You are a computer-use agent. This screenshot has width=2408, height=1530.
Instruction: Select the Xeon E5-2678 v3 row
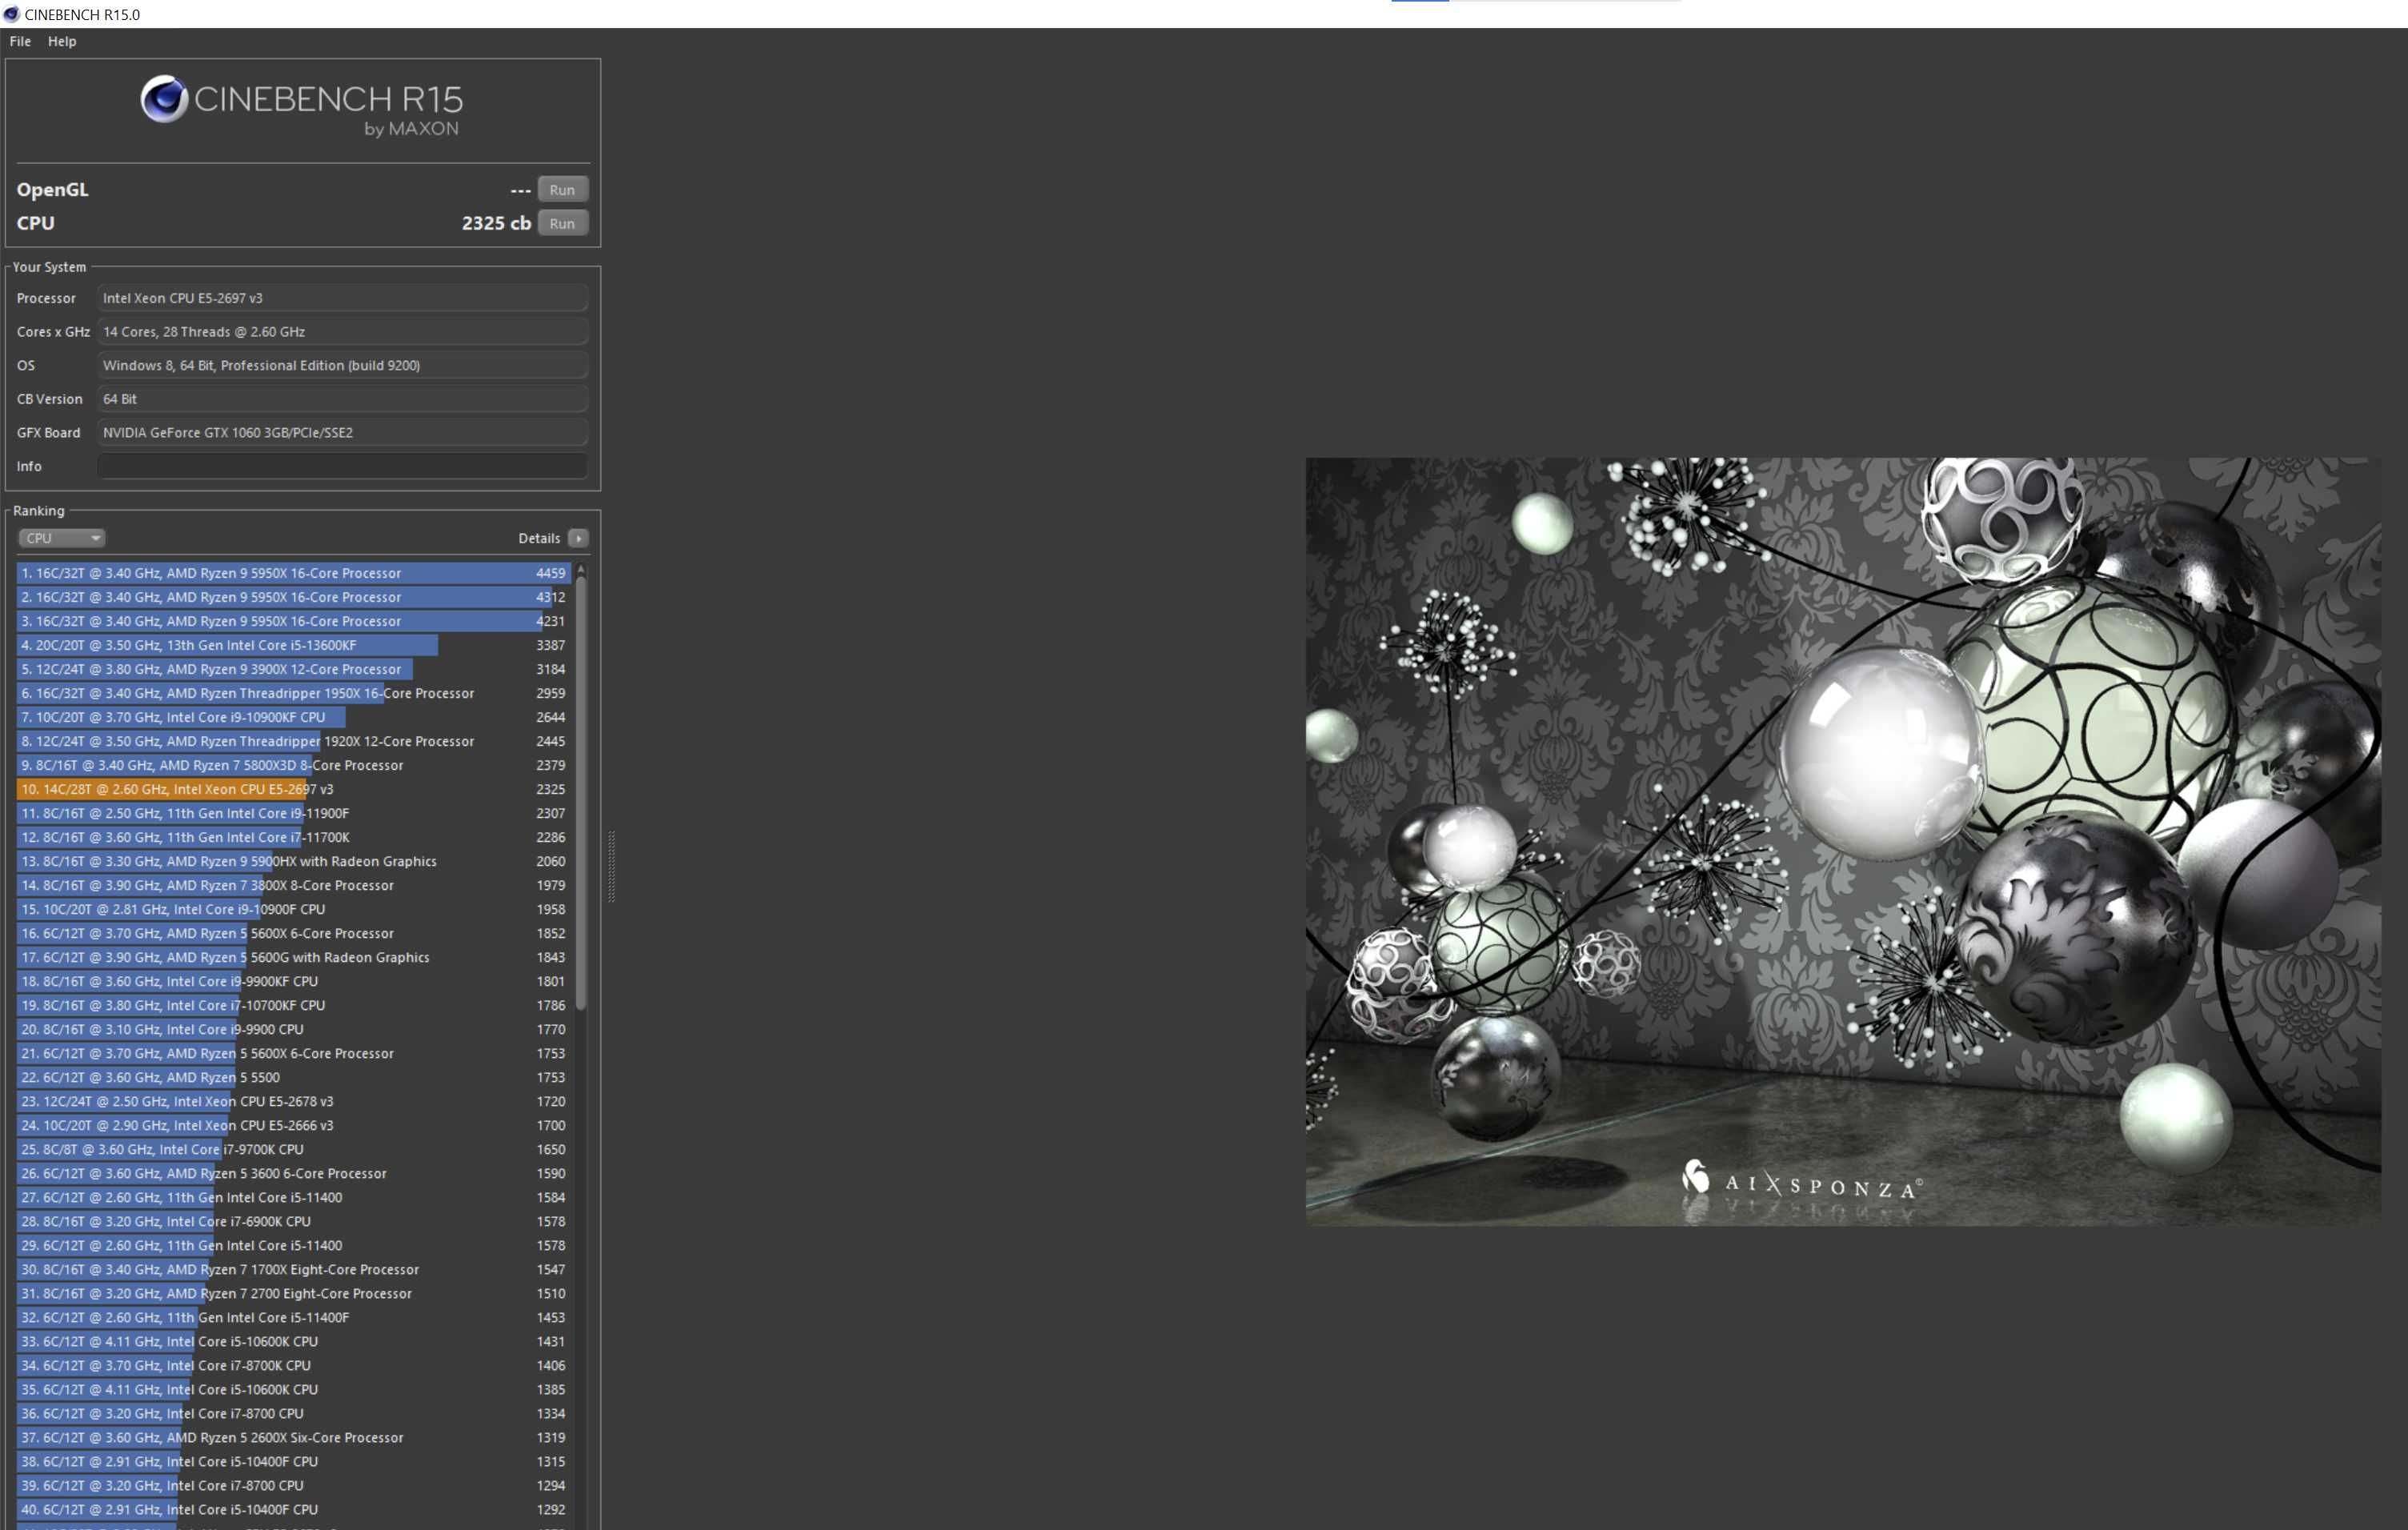[294, 1101]
